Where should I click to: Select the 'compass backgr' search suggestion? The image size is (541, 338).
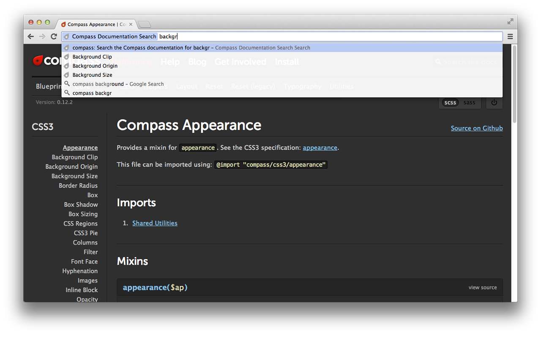coord(282,93)
